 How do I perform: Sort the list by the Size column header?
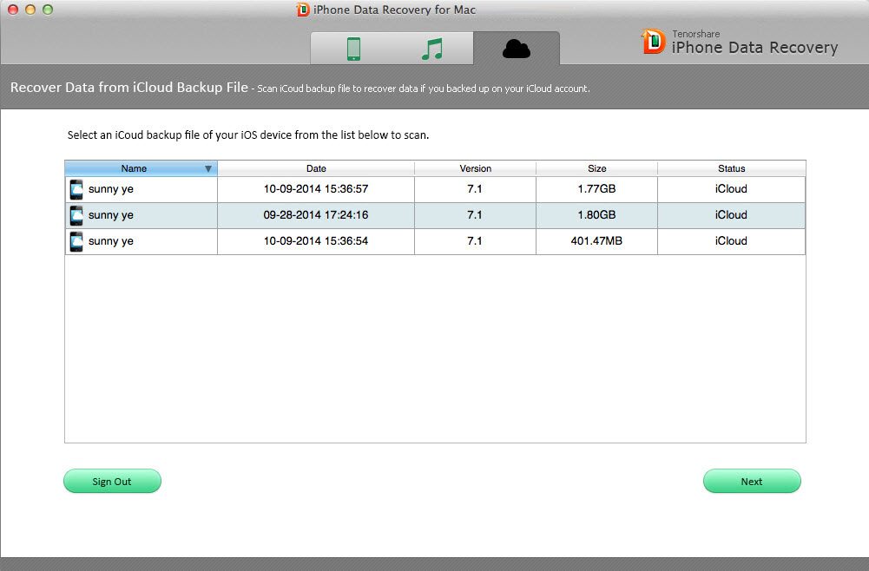click(597, 168)
